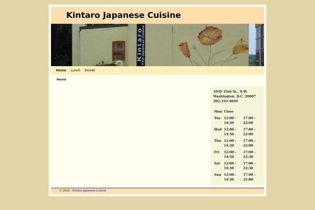Click Saturday lunch hours 12:00 - 14:30
Viewport: 315px width, 210px height.
click(x=230, y=166)
